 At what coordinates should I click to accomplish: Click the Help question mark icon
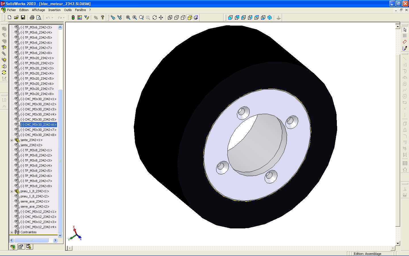[x=103, y=18]
